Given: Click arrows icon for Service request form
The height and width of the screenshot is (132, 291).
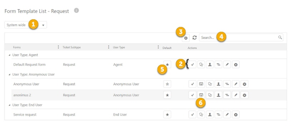Looking at the screenshot, I should point(219,115).
